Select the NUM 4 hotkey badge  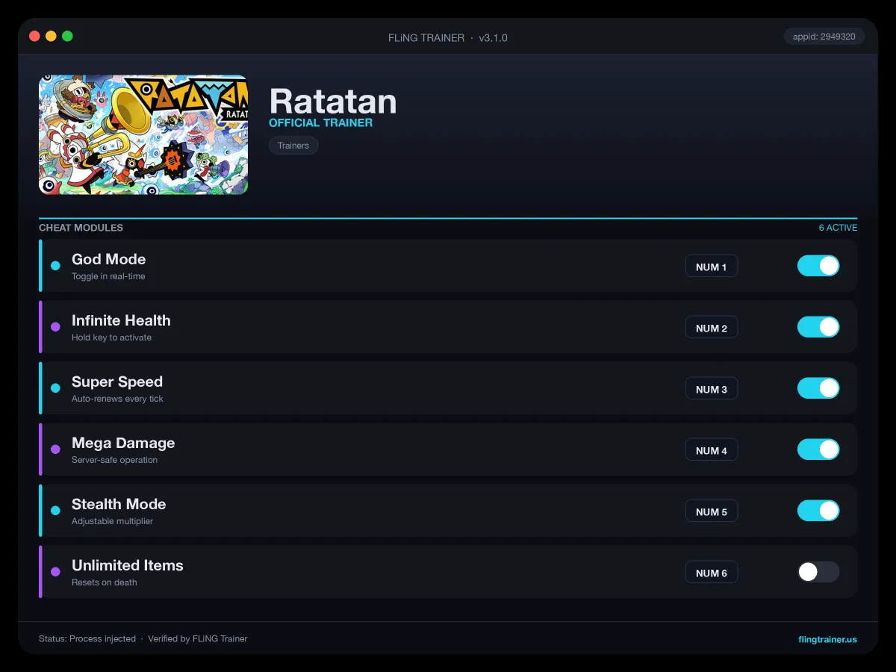(x=712, y=450)
